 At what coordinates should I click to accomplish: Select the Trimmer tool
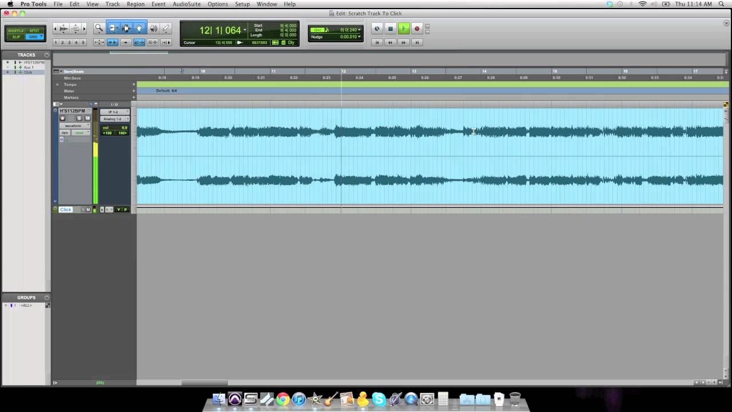point(114,28)
